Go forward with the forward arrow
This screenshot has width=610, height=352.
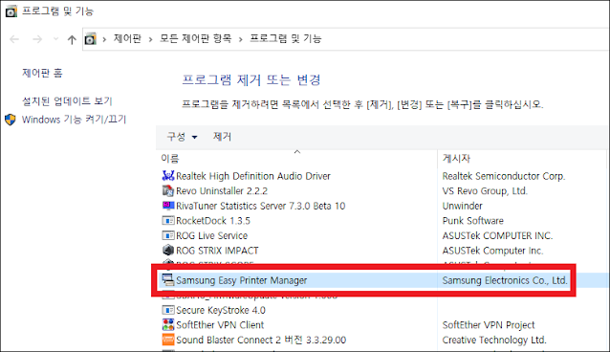[x=37, y=39]
